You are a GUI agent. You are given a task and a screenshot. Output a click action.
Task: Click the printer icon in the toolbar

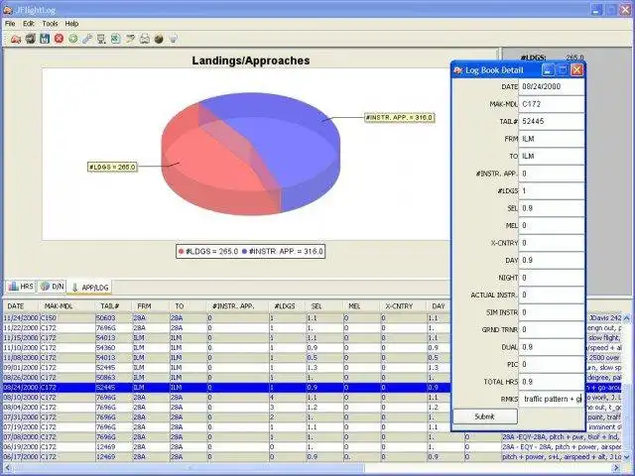31,39
